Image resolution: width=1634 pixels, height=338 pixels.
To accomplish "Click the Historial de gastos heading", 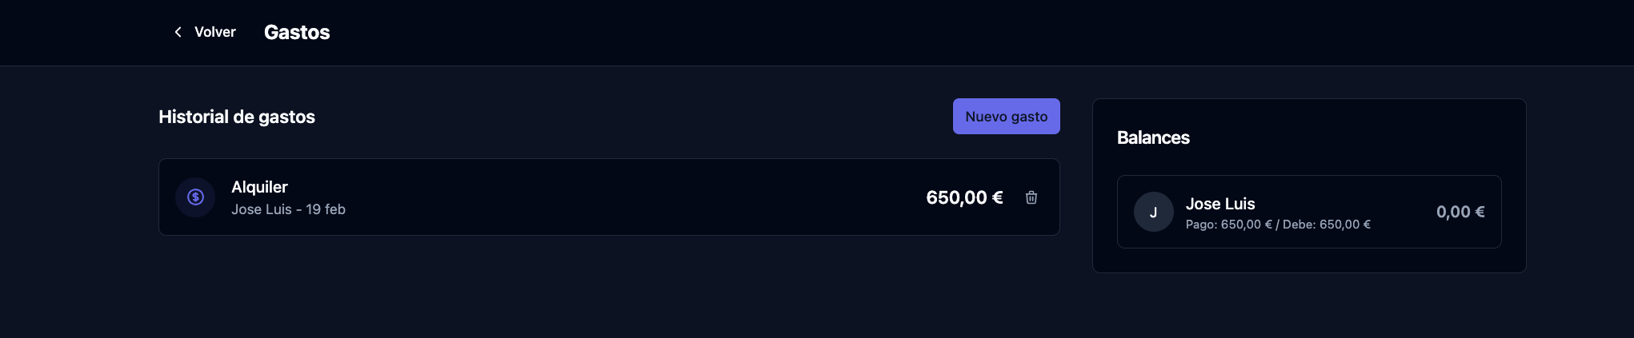I will (236, 117).
